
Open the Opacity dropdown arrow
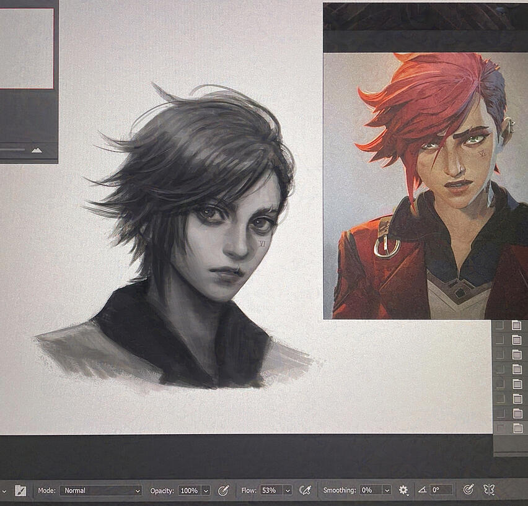tap(206, 490)
